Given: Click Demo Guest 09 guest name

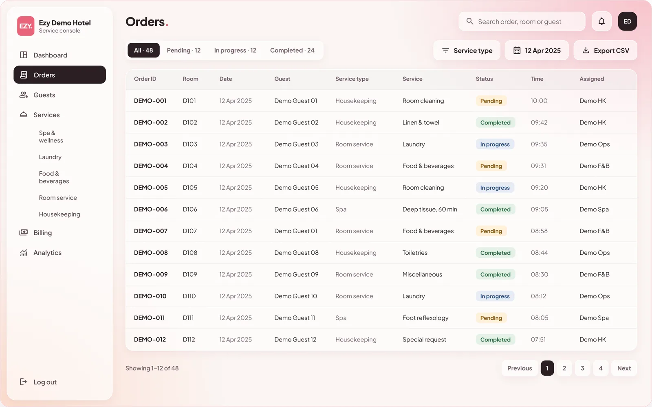Looking at the screenshot, I should tap(296, 274).
